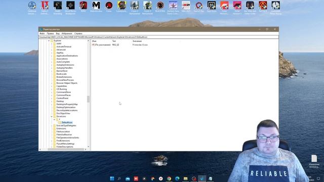This screenshot has width=324, height=182.
Task: Launch Microsoft Edge from the taskbar
Action: coord(177,178)
